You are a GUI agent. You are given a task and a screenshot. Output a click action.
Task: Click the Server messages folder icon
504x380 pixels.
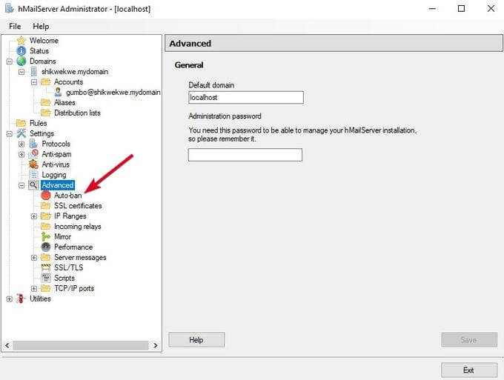coord(46,257)
